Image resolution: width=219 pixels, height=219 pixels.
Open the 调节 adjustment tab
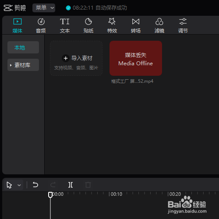click(183, 26)
